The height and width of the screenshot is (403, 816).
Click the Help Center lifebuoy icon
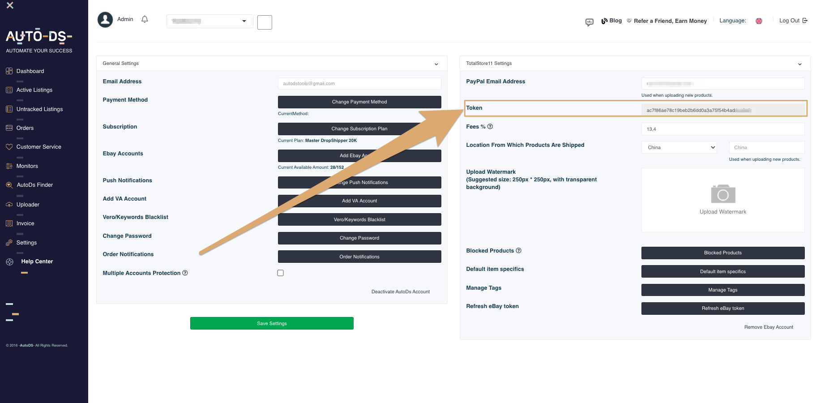click(x=9, y=262)
